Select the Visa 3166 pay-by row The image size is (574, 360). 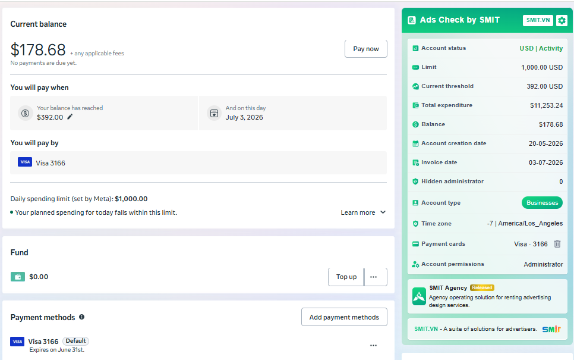(x=198, y=163)
